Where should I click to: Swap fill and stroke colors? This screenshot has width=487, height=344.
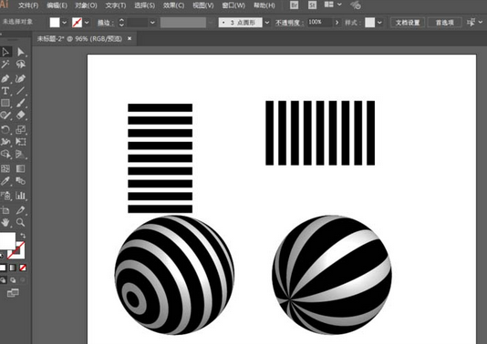pyautogui.click(x=23, y=236)
